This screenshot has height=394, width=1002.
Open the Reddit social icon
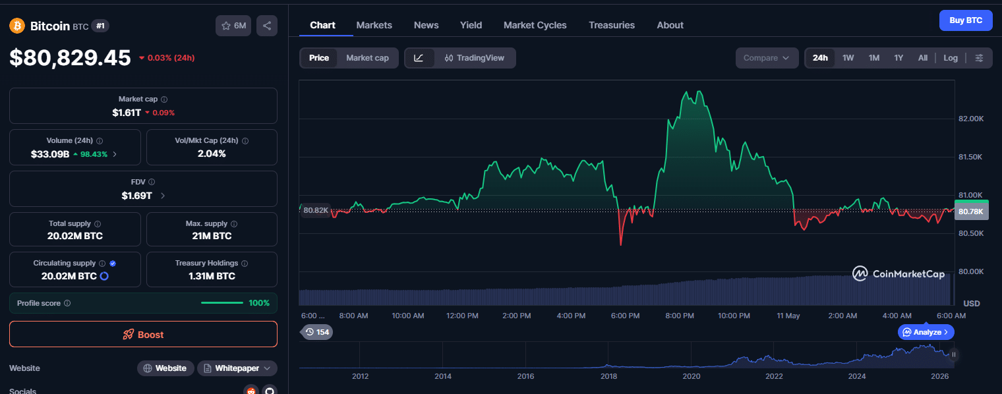coord(250,391)
